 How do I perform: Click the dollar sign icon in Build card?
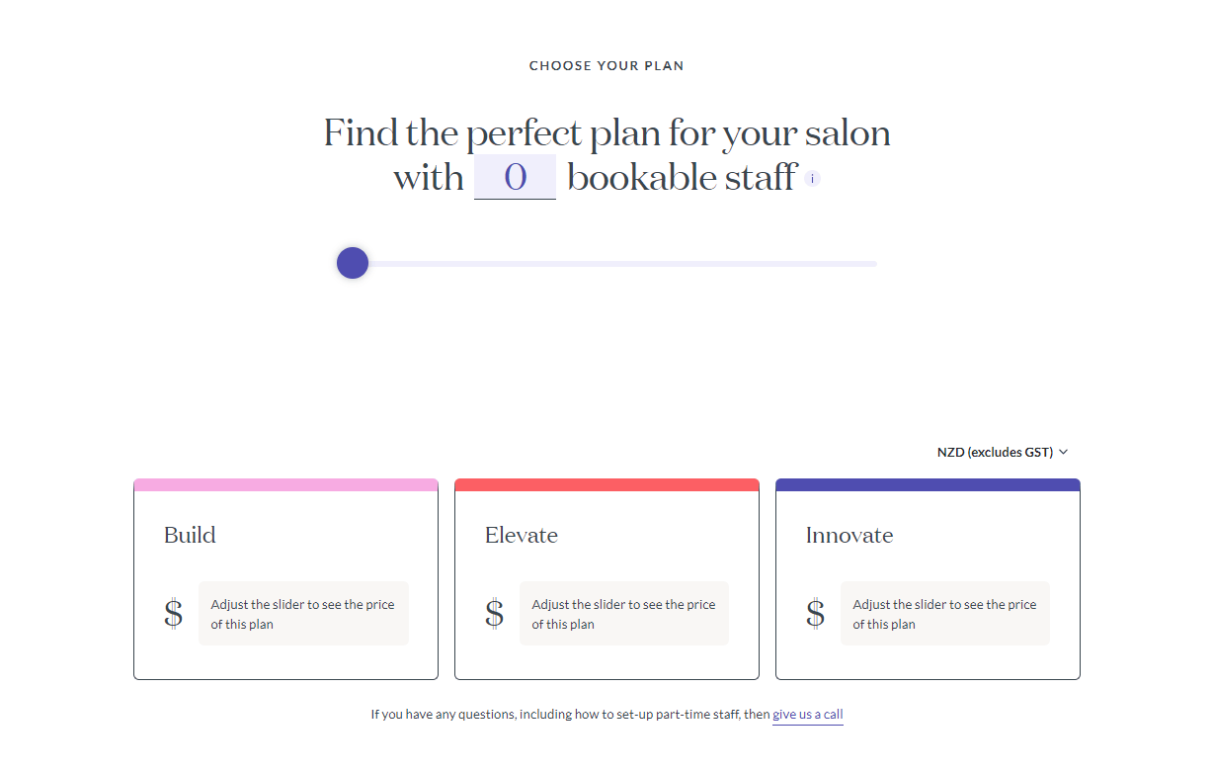click(174, 614)
